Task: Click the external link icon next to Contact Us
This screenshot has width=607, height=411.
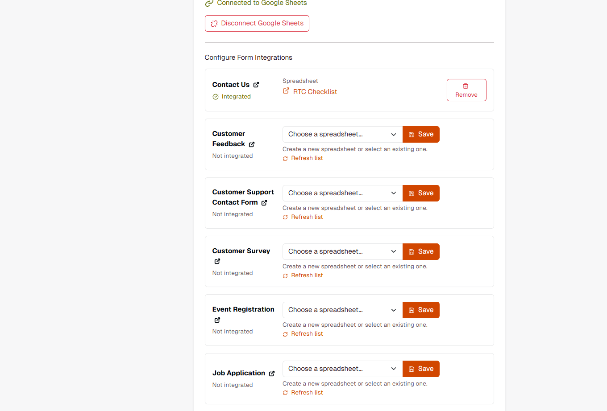Action: pos(256,85)
